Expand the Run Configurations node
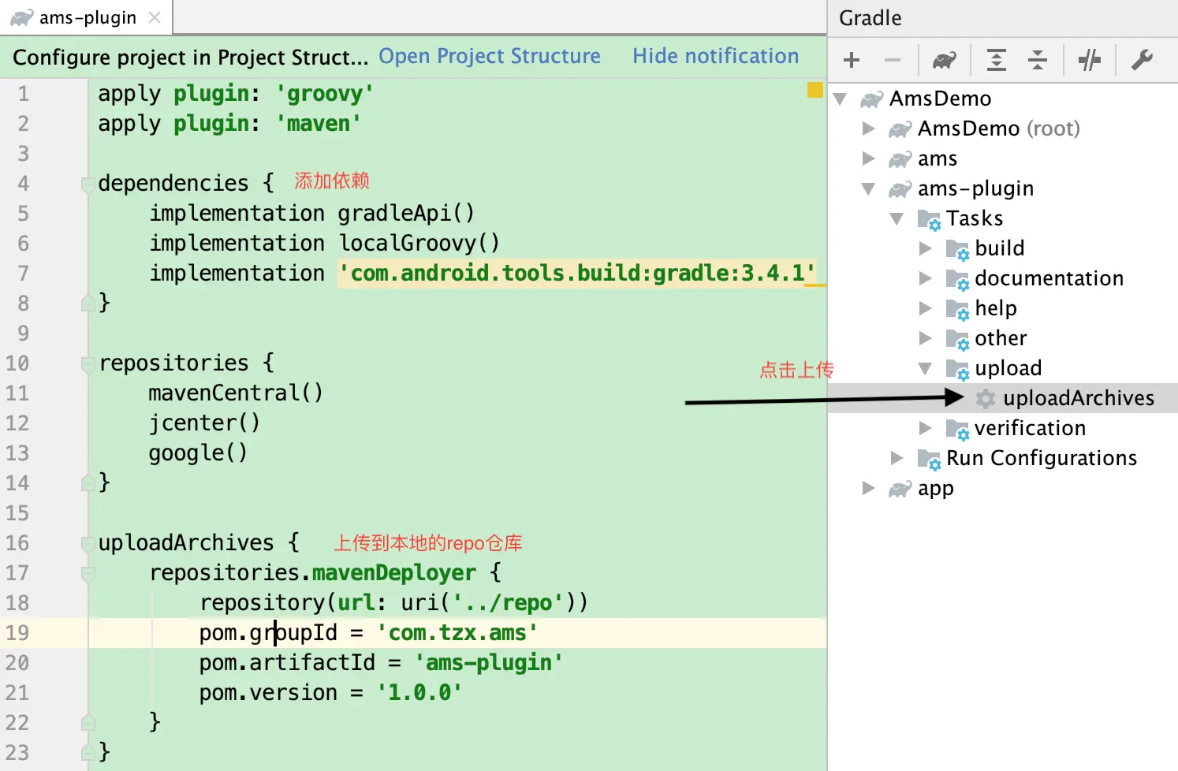1178x771 pixels. 897,458
